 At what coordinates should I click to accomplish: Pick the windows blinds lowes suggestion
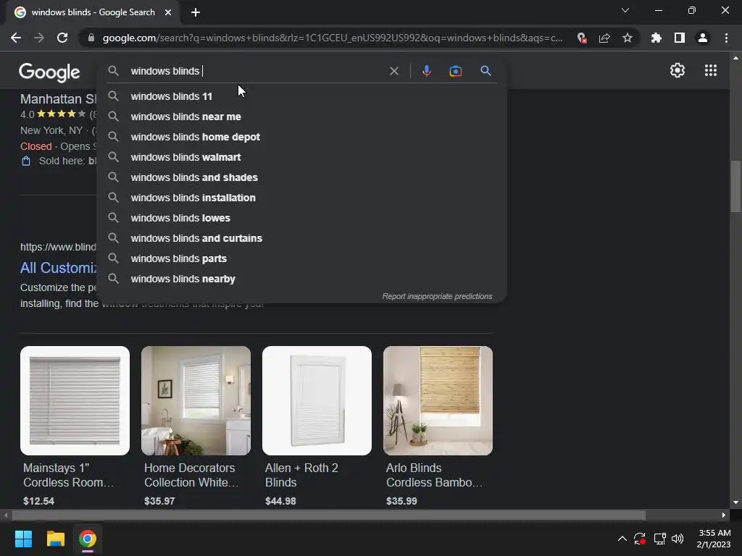(301, 219)
